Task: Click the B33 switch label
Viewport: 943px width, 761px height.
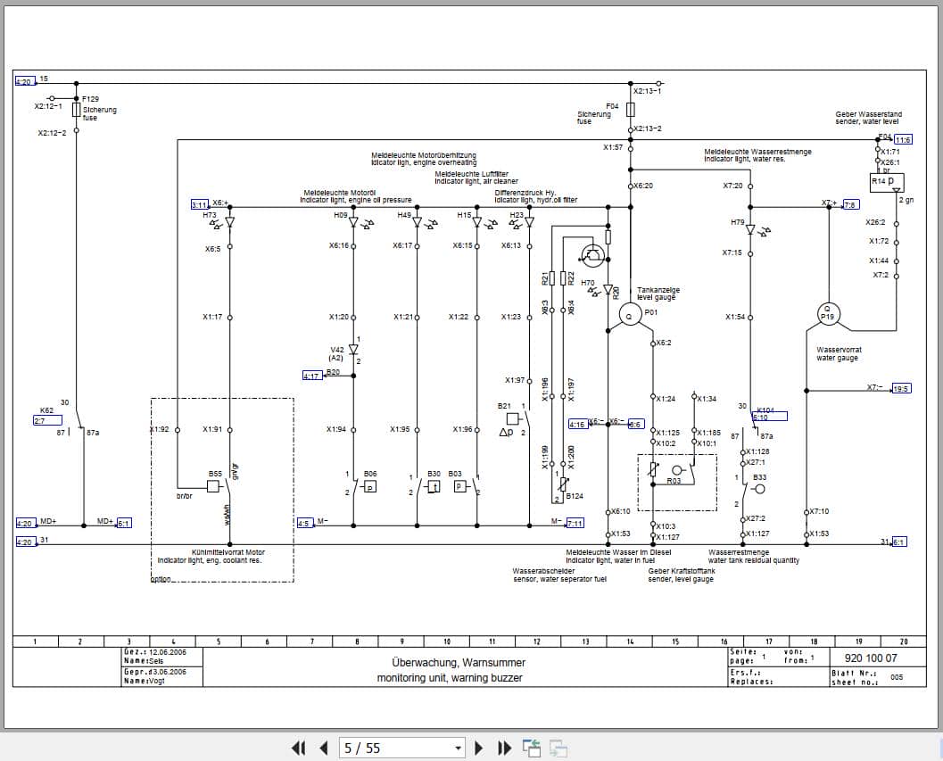Action: coord(759,477)
